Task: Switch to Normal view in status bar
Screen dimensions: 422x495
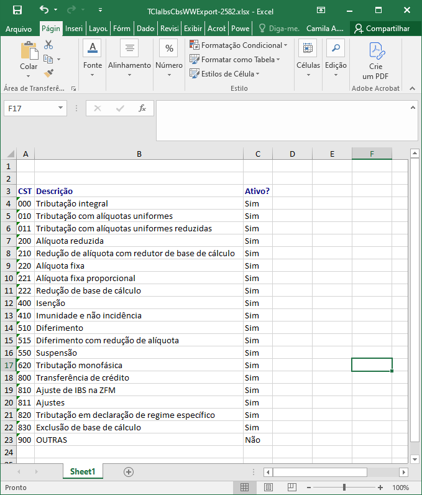Action: (x=245, y=488)
